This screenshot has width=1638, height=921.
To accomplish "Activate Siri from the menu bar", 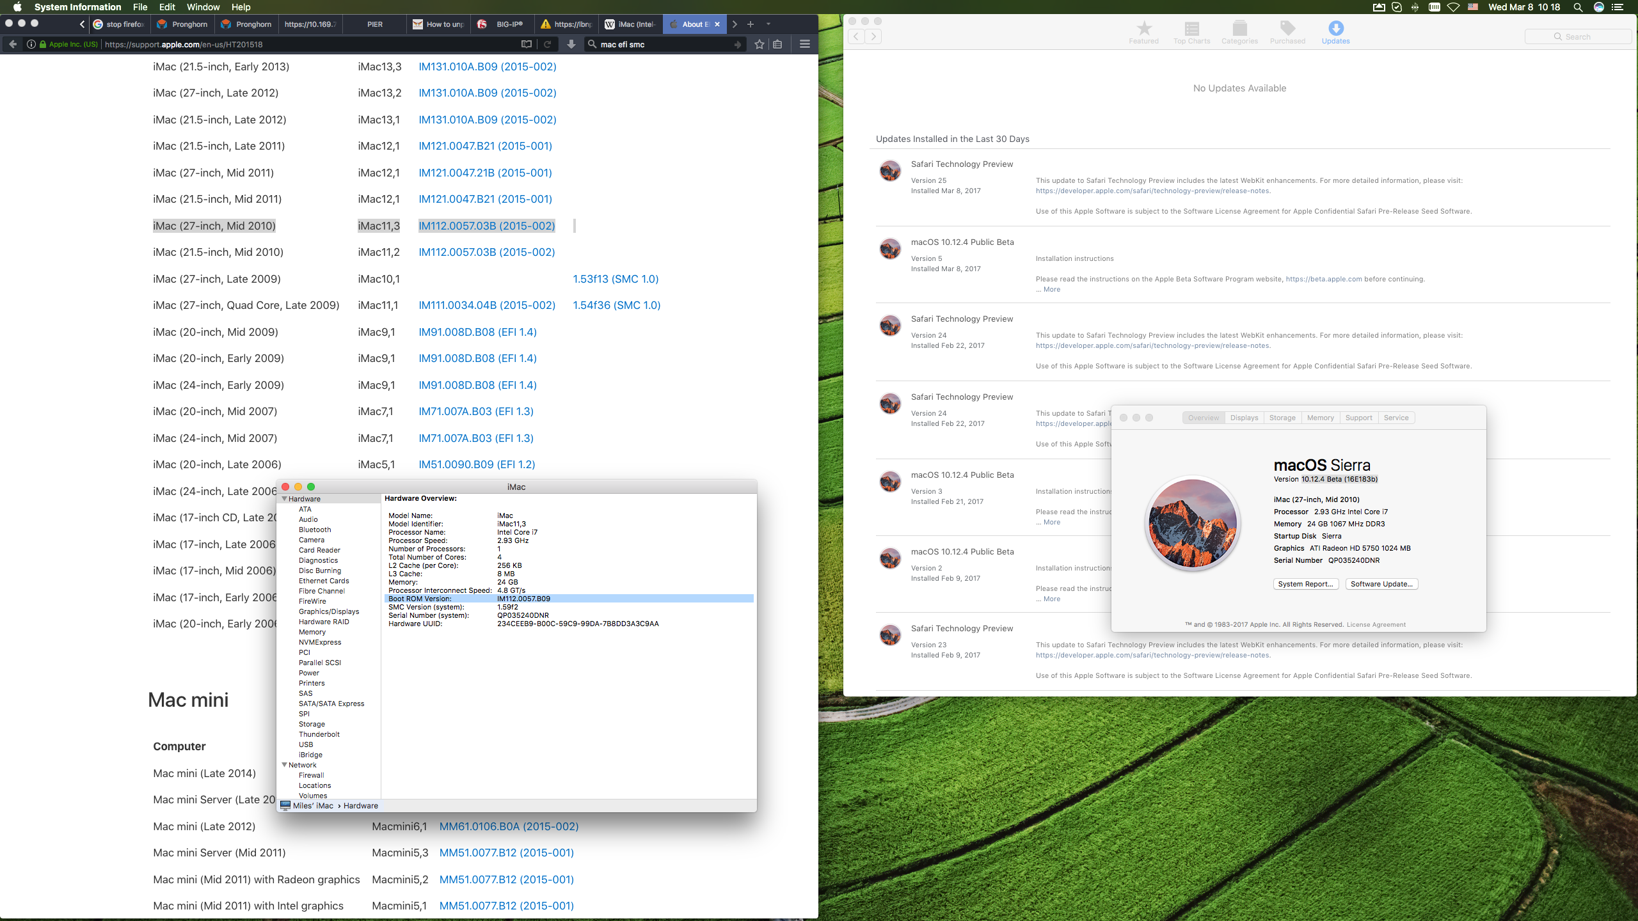I will 1599,7.
